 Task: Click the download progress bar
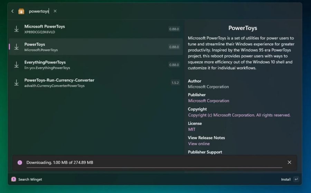[x=154, y=167]
